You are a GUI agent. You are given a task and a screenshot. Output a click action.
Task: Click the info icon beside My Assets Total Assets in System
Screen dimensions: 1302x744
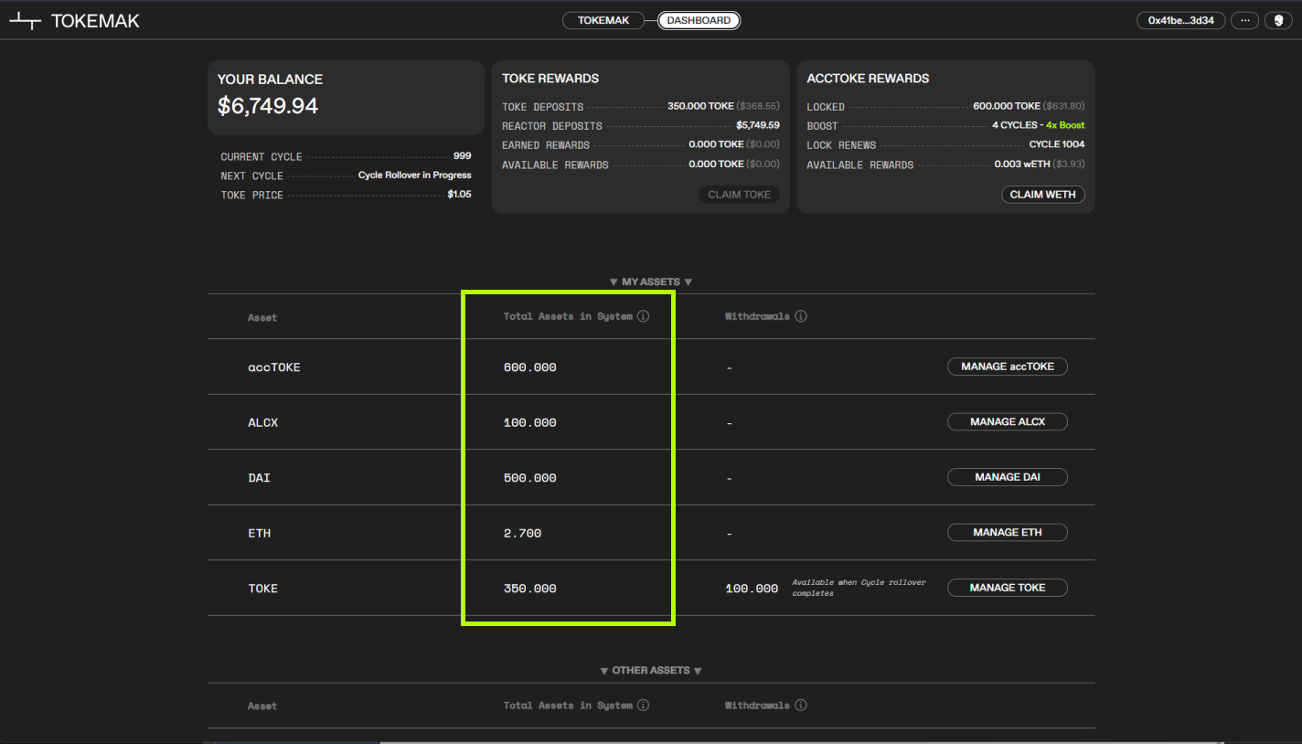(x=643, y=316)
